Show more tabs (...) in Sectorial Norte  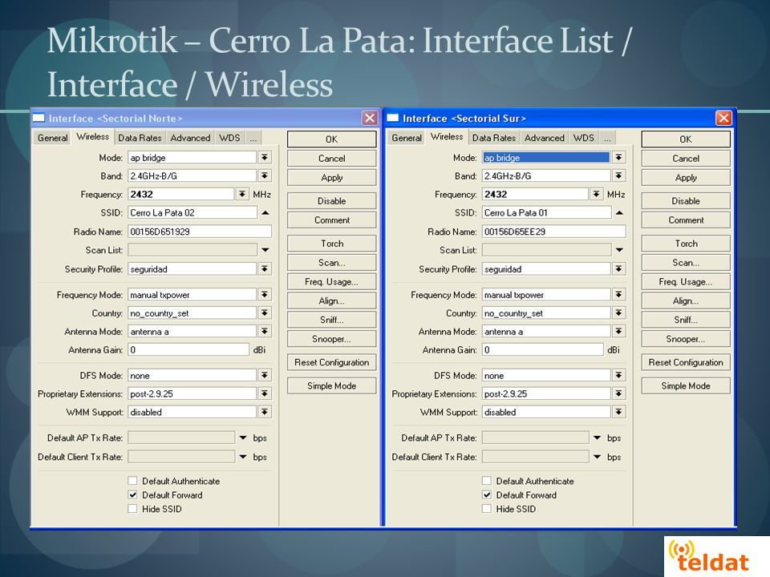(253, 139)
